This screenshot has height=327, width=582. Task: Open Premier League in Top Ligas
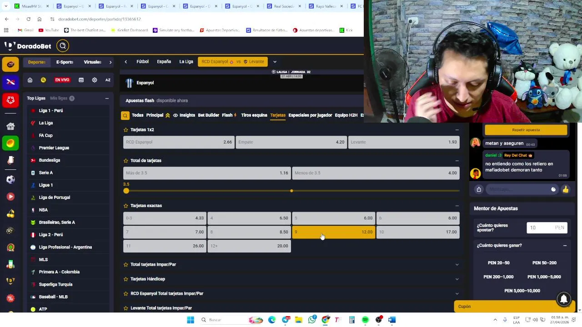pos(54,148)
